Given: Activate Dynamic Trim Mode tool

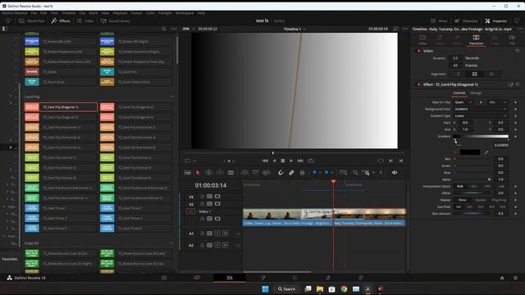Looking at the screenshot, I should (x=220, y=173).
